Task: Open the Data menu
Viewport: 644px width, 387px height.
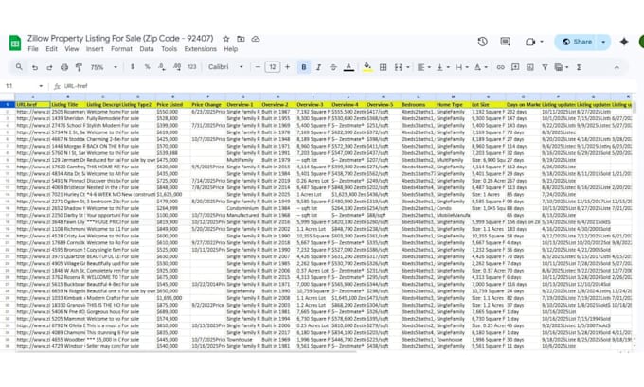Action: [146, 49]
